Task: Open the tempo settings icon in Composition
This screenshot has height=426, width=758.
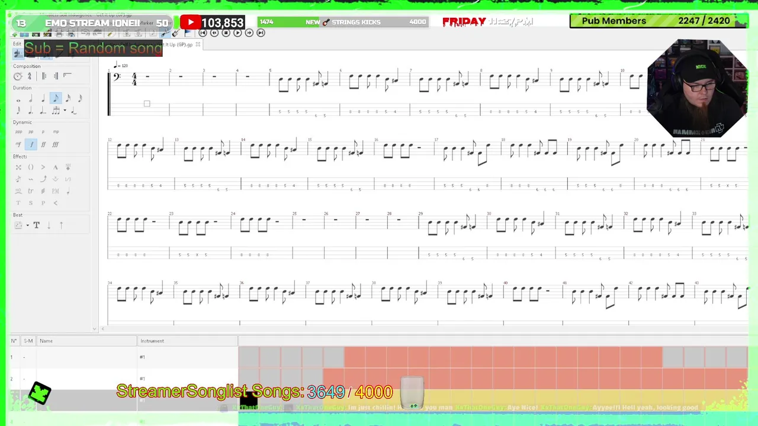Action: tap(18, 76)
